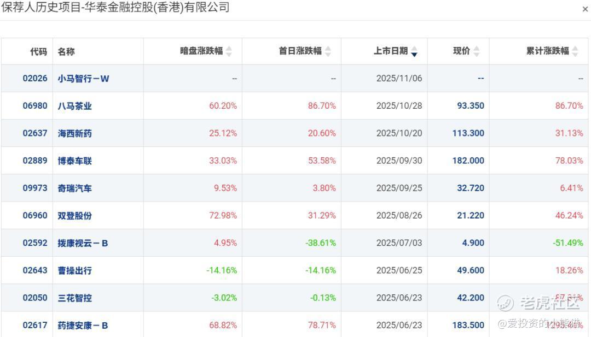
Task: Sort by 上市日期 column arrows
Action: 414,51
